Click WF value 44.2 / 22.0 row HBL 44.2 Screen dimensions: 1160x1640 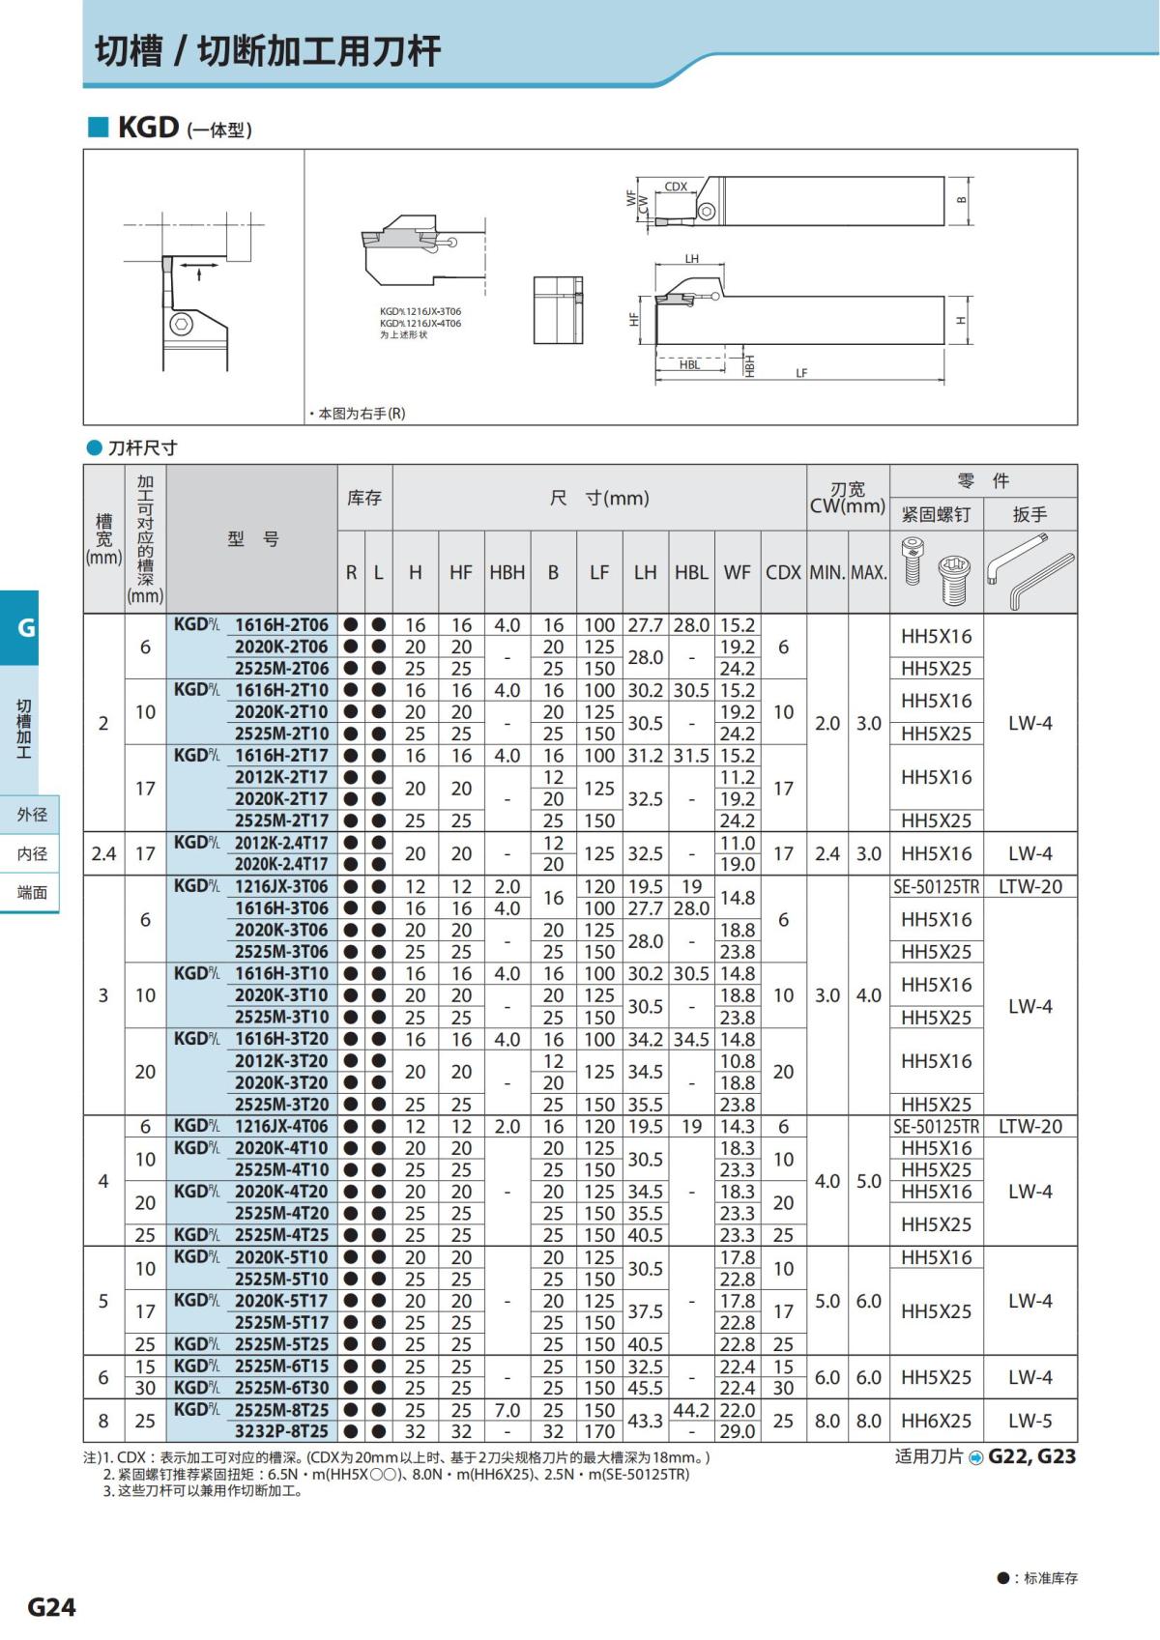pos(691,1410)
